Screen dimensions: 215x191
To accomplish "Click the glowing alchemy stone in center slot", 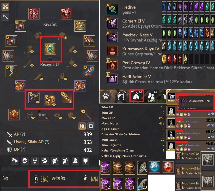I will click(x=50, y=49).
